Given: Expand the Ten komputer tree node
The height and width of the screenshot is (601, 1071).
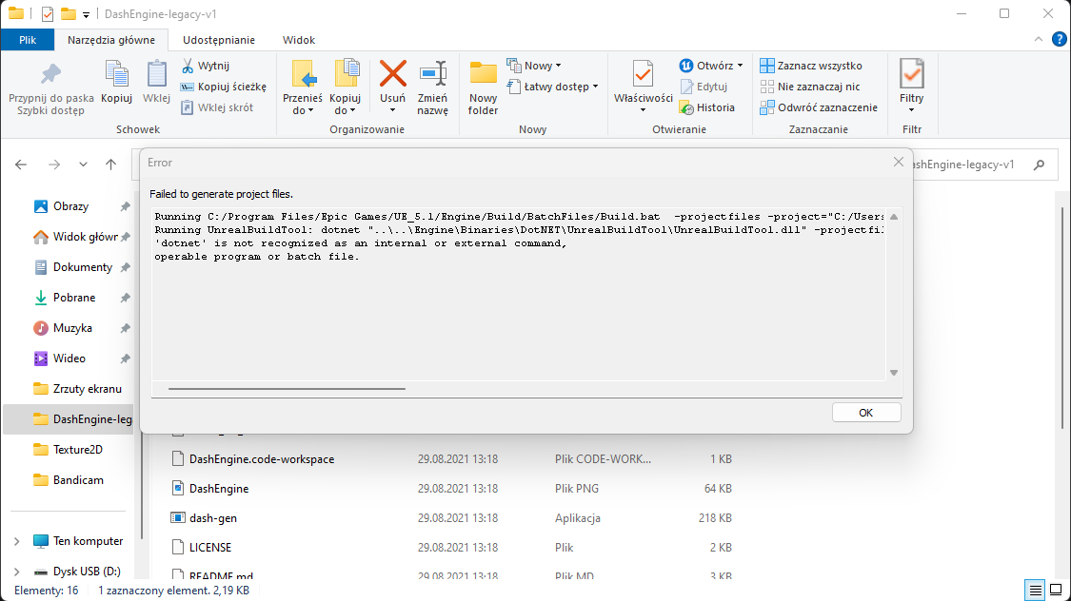Looking at the screenshot, I should pos(16,542).
